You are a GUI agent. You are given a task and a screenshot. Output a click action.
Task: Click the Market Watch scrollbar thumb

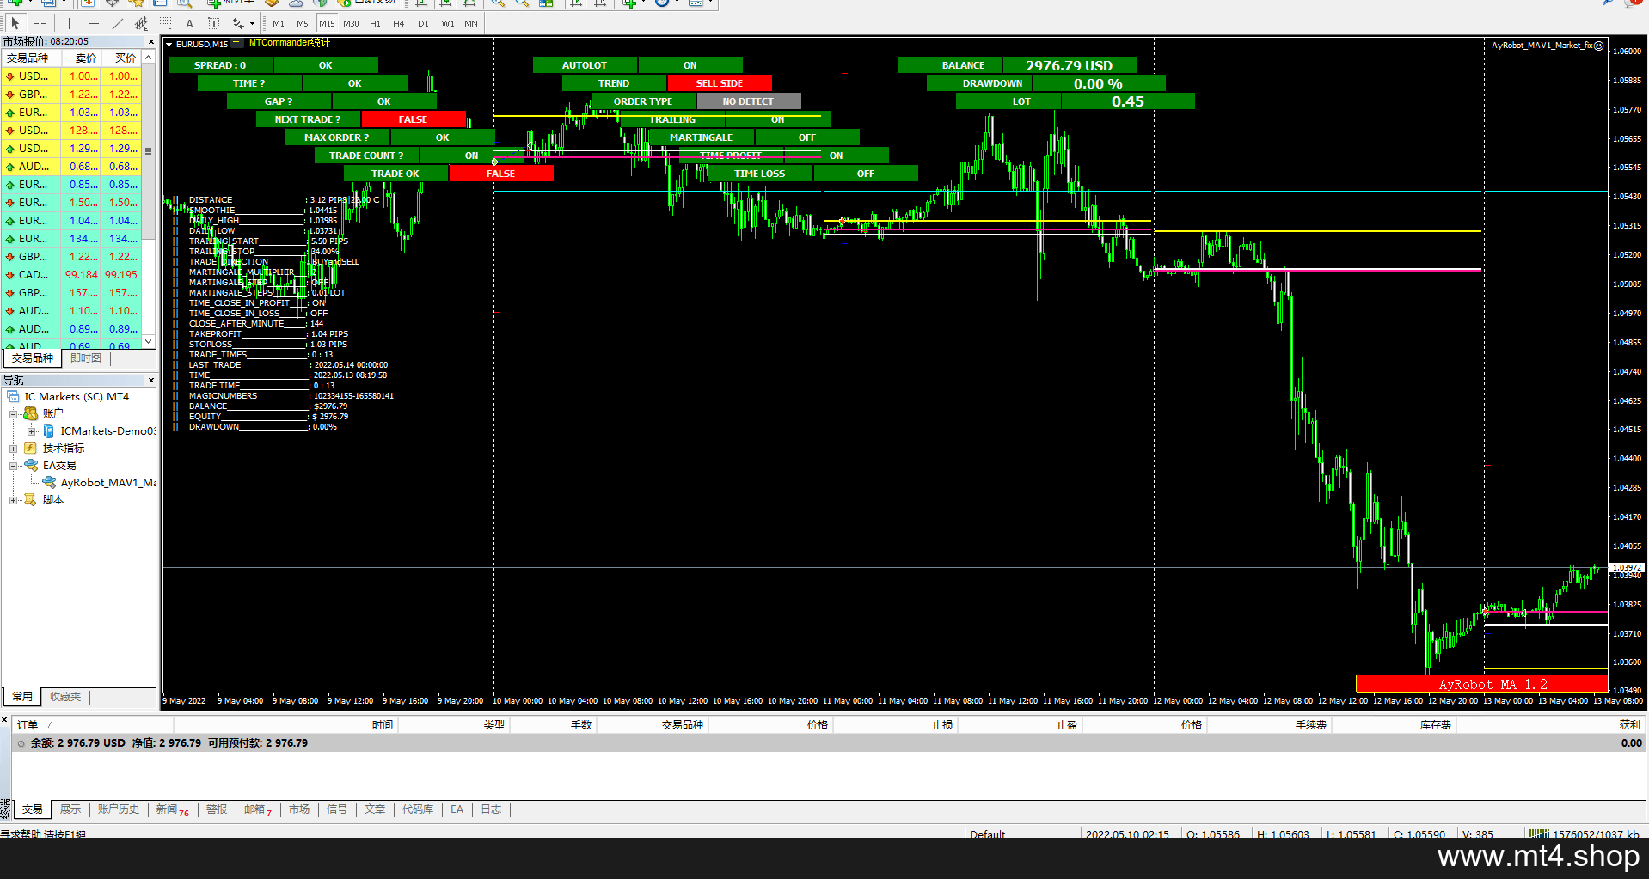[x=149, y=151]
